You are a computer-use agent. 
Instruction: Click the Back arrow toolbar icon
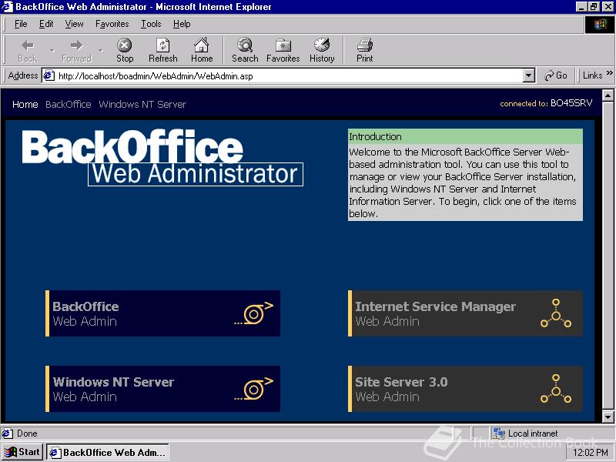pyautogui.click(x=28, y=45)
